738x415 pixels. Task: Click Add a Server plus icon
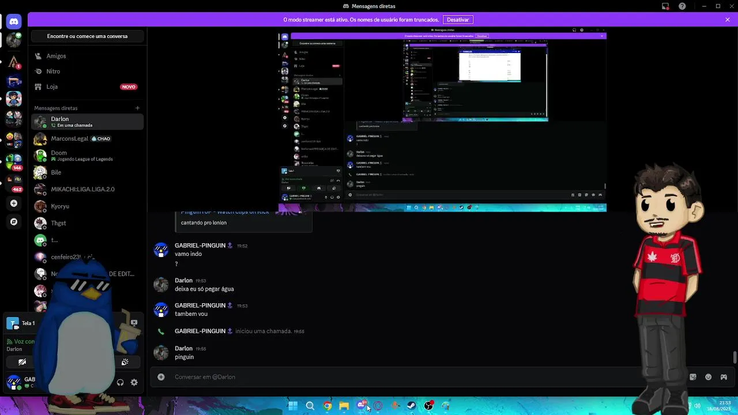(14, 203)
